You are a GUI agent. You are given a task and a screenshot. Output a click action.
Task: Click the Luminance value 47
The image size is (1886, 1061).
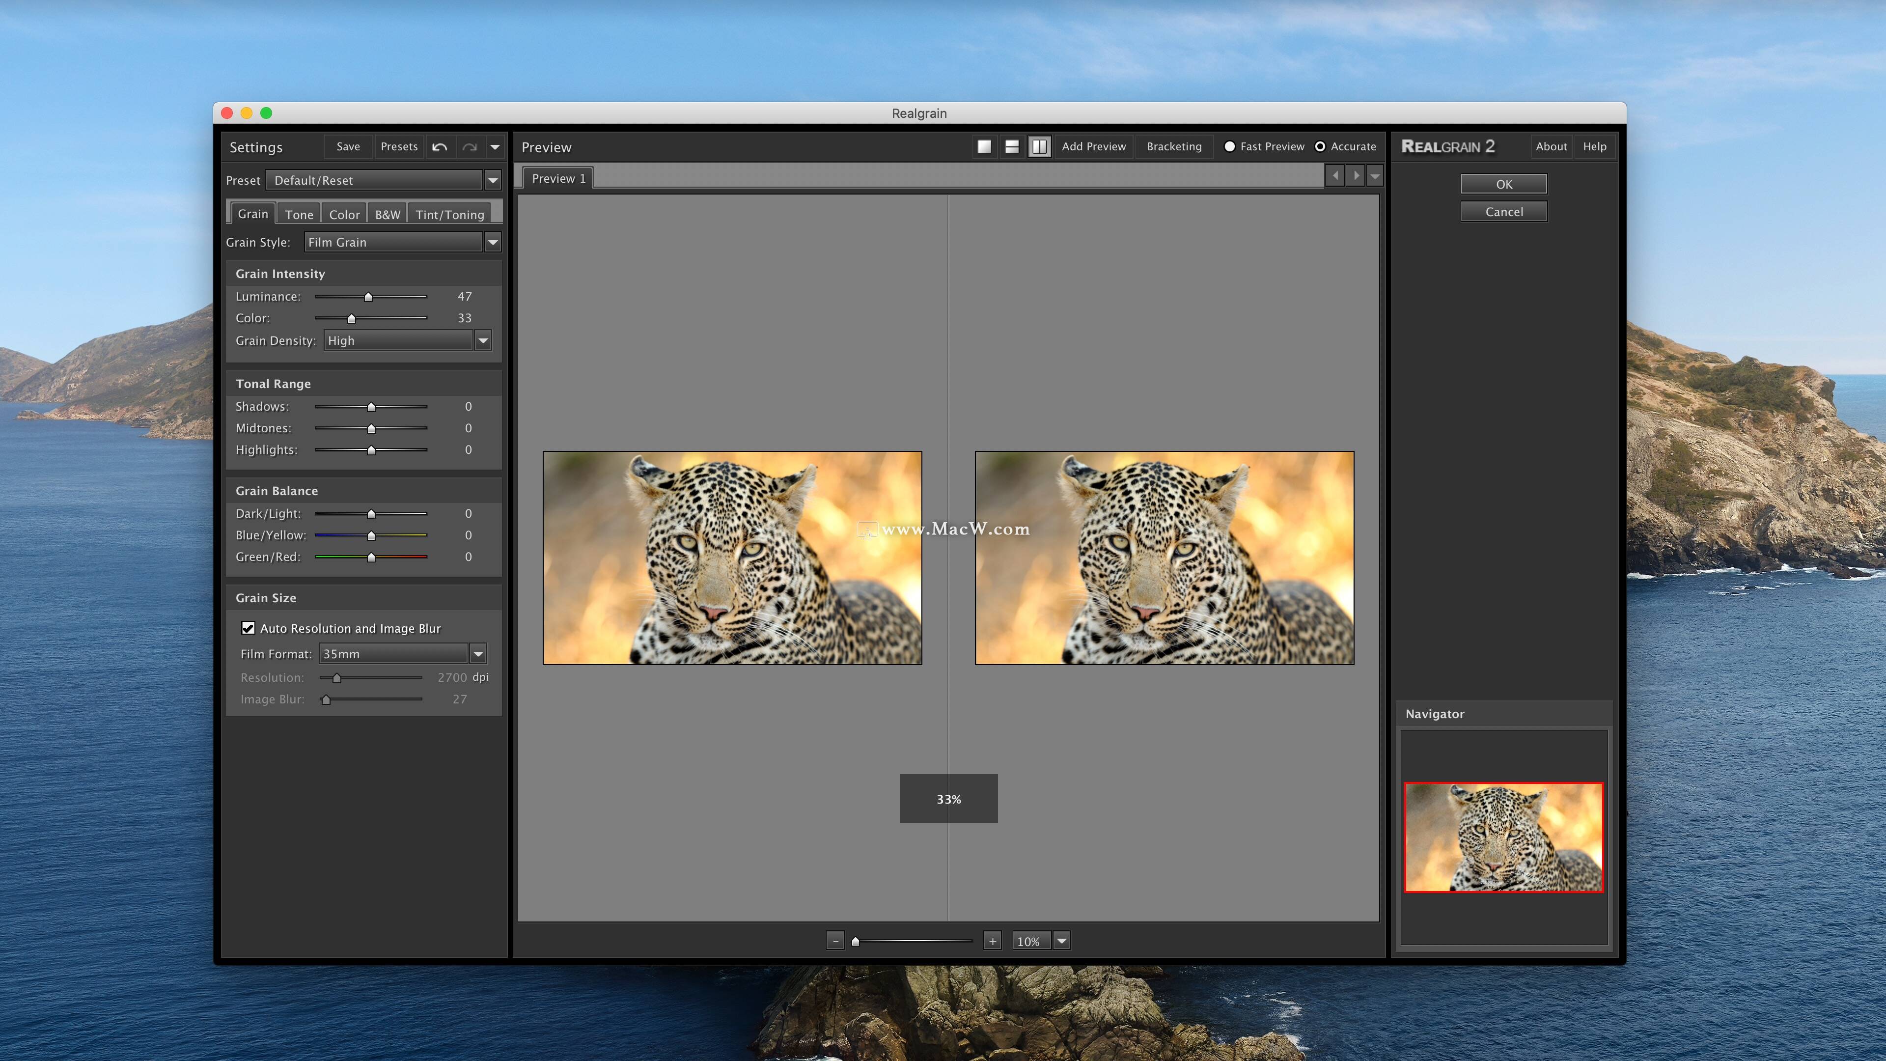point(464,297)
